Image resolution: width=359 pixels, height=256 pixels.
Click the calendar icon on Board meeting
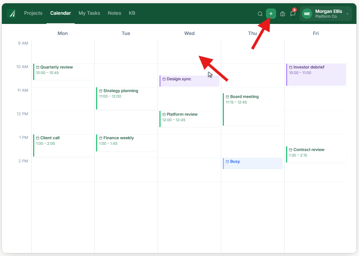click(227, 97)
